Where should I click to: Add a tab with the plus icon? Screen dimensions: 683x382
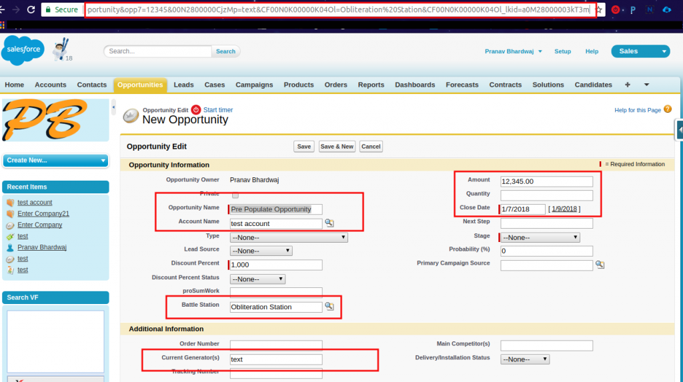(627, 85)
